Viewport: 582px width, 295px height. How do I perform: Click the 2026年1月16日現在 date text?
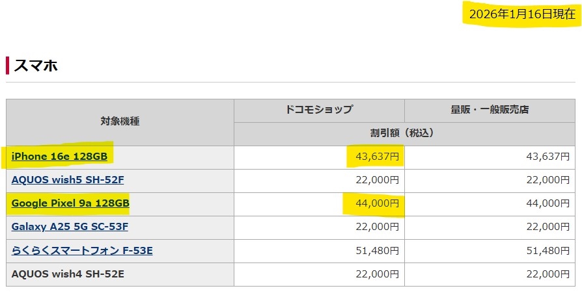tap(522, 14)
